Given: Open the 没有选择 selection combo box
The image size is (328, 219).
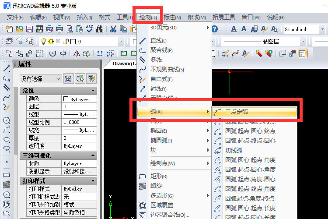Looking at the screenshot, I should (41, 79).
